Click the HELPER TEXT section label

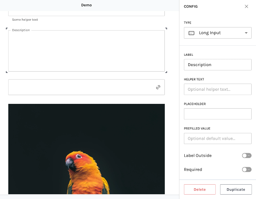194,79
